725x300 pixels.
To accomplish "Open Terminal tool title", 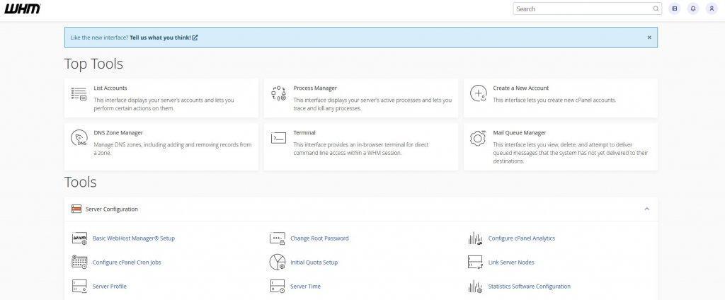I will (x=304, y=133).
